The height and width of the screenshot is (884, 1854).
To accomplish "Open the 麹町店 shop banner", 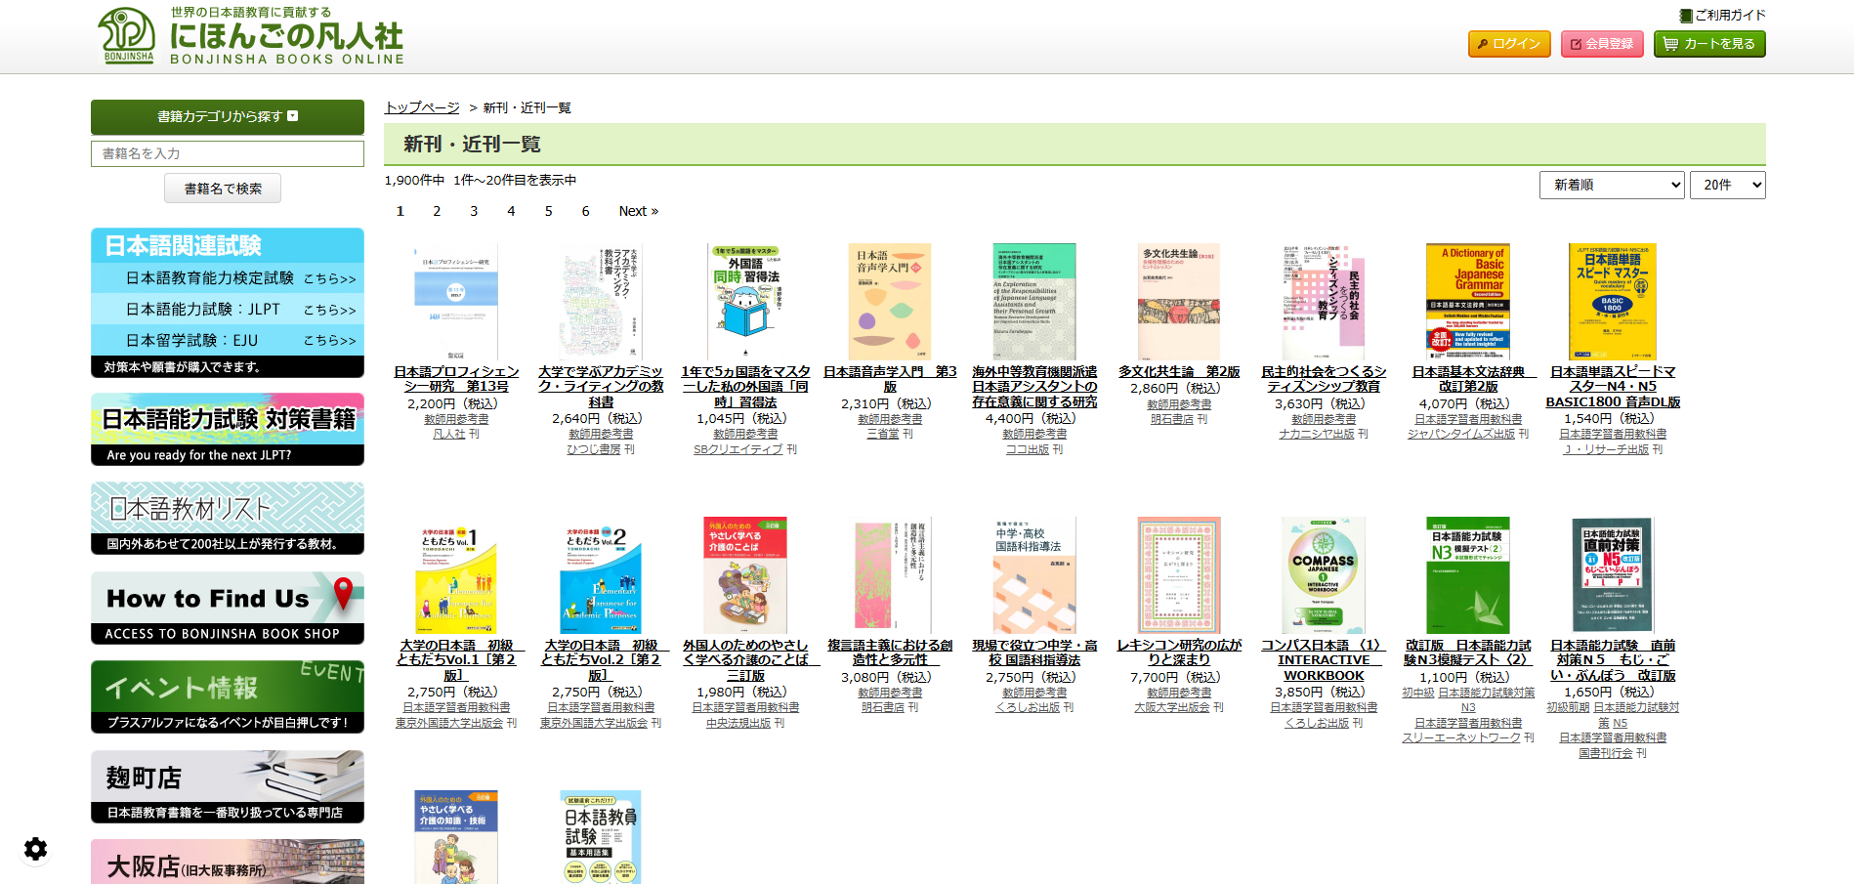I will click(228, 787).
